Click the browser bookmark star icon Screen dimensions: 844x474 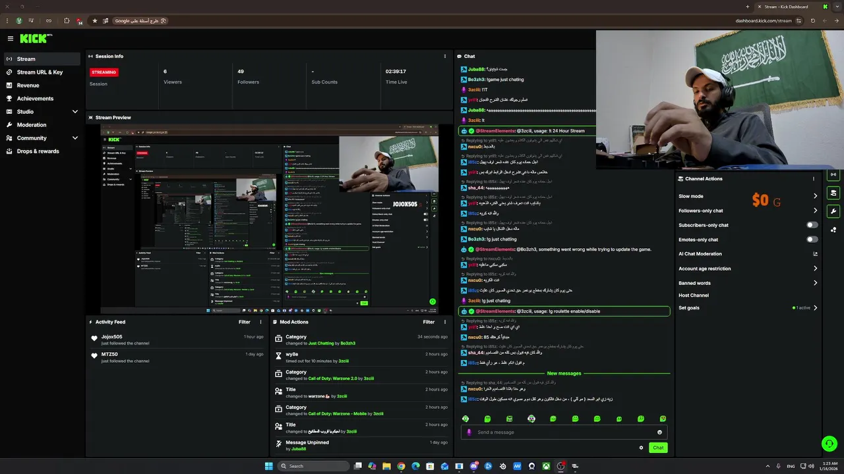click(x=94, y=21)
